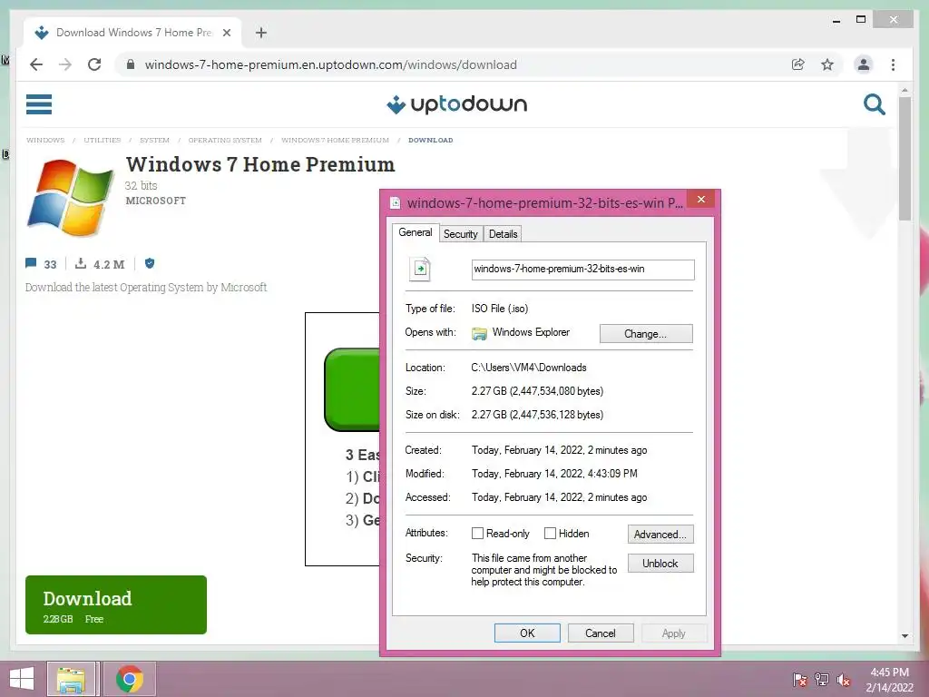Screen dimensions: 929x697
Task: Click the MICROSOFT developer label
Action: coord(156,201)
